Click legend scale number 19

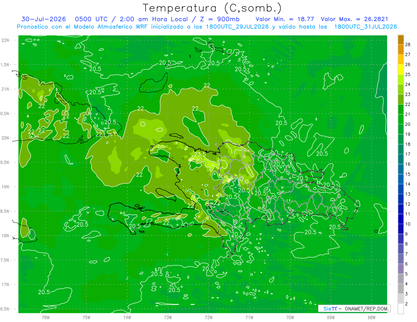tap(408, 134)
